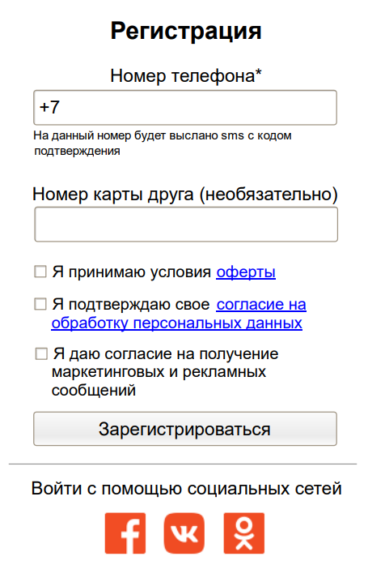This screenshot has height=565, width=368.
Task: Check the personal data consent checkbox
Action: point(40,304)
